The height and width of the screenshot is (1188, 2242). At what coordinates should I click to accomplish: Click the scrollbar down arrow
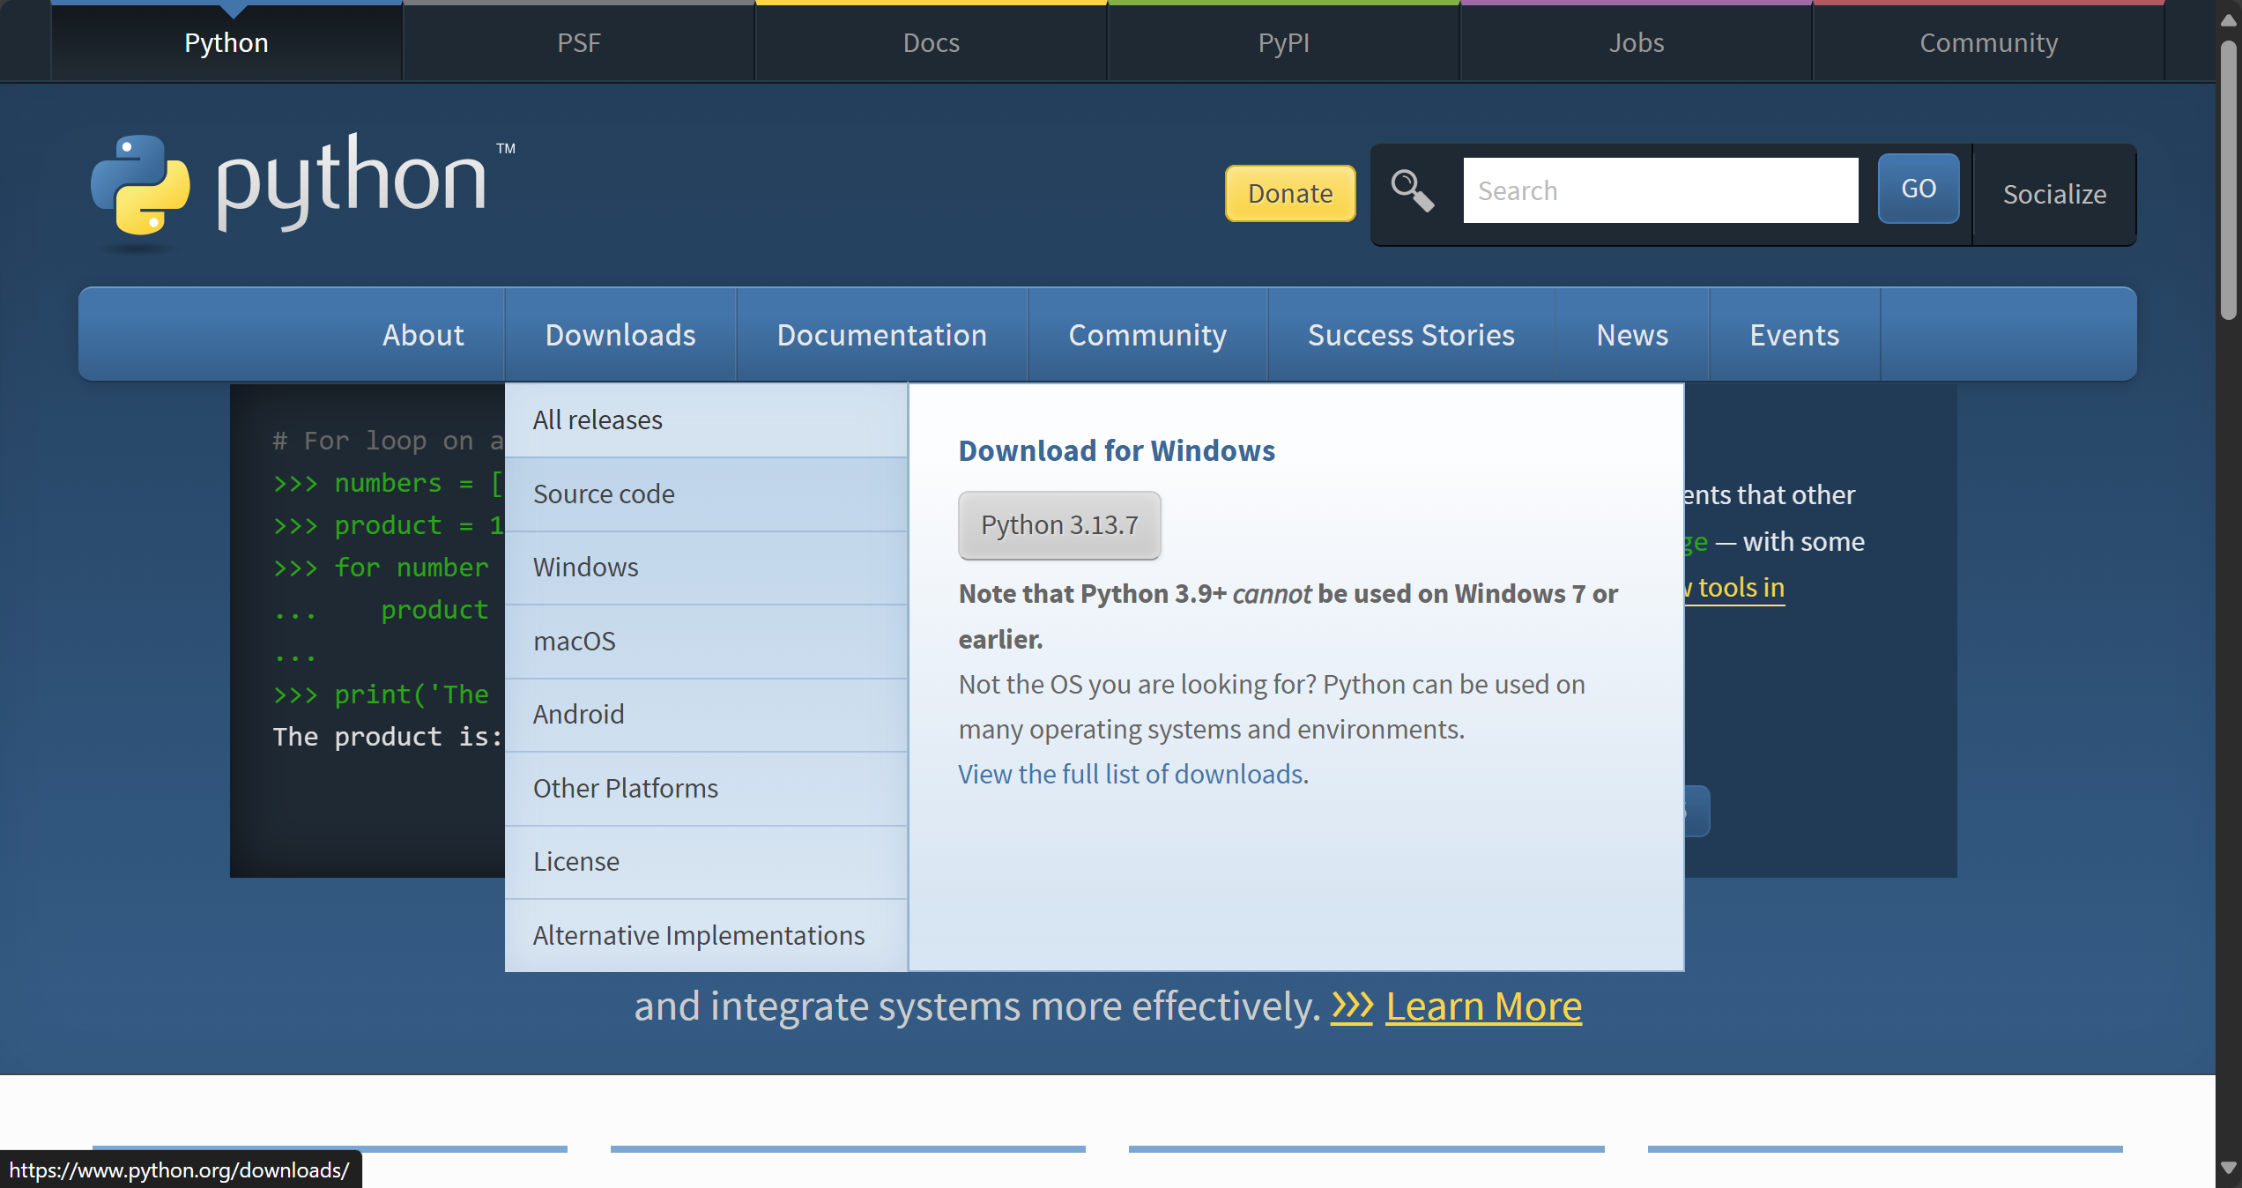click(2229, 1168)
